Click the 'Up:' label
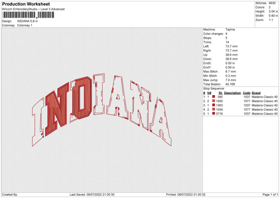 (205, 55)
